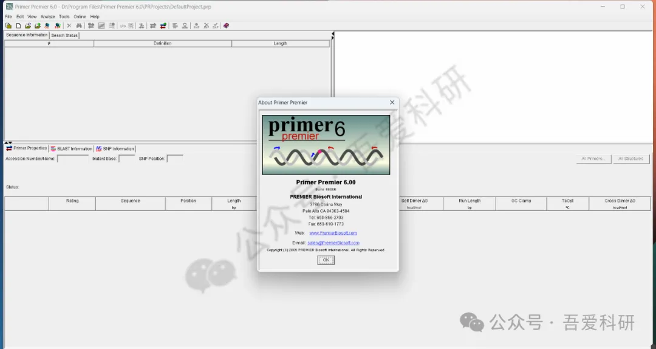Click the open folder with purple arrow icon

28,26
